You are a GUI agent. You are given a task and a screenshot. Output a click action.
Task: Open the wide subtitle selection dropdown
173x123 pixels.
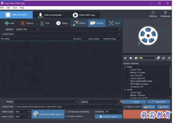point(80,29)
